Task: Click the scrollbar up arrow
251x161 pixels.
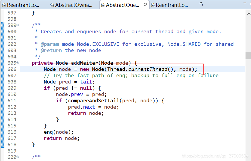Action: pyautogui.click(x=249, y=14)
